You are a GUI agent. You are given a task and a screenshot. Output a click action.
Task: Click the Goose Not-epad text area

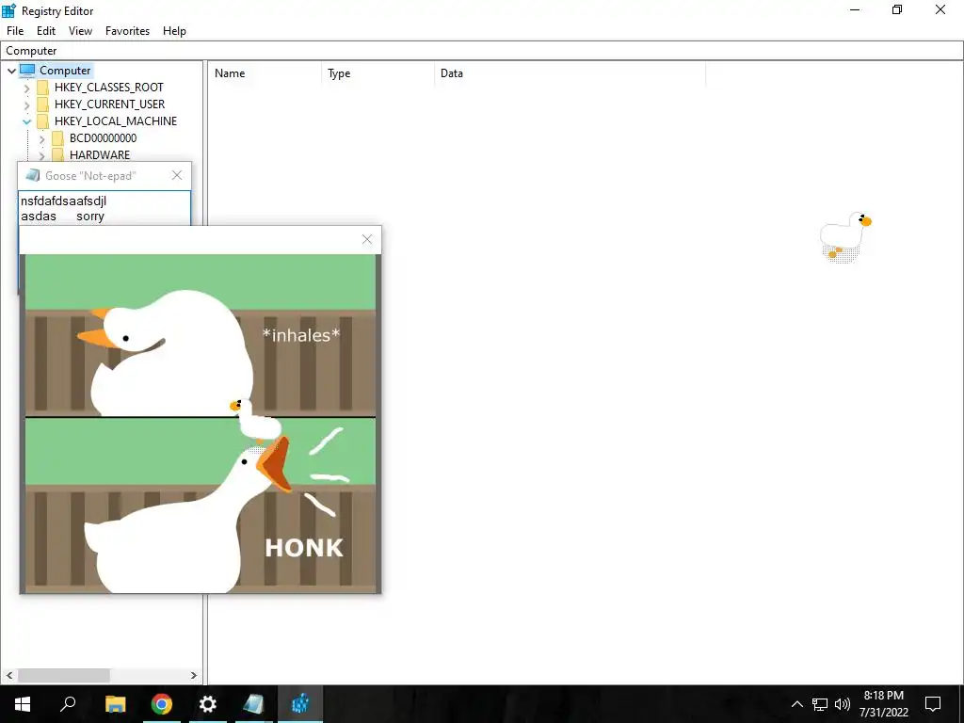click(104, 208)
